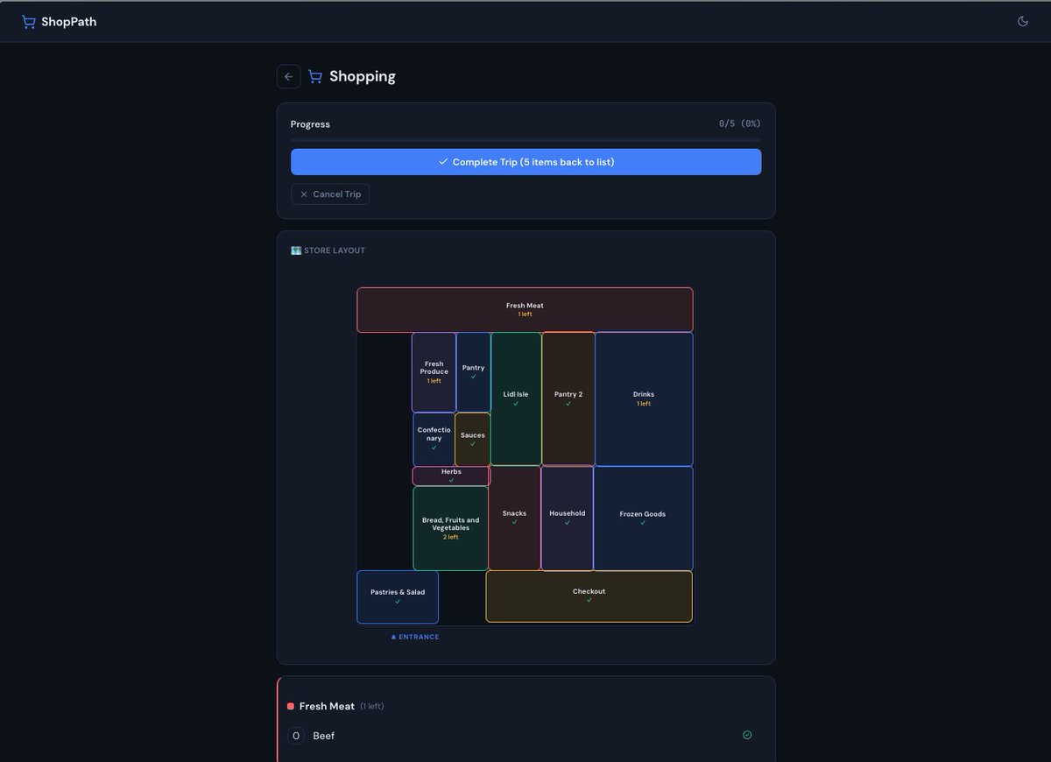Image resolution: width=1051 pixels, height=762 pixels.
Task: Click the Beef item name
Action: [324, 736]
